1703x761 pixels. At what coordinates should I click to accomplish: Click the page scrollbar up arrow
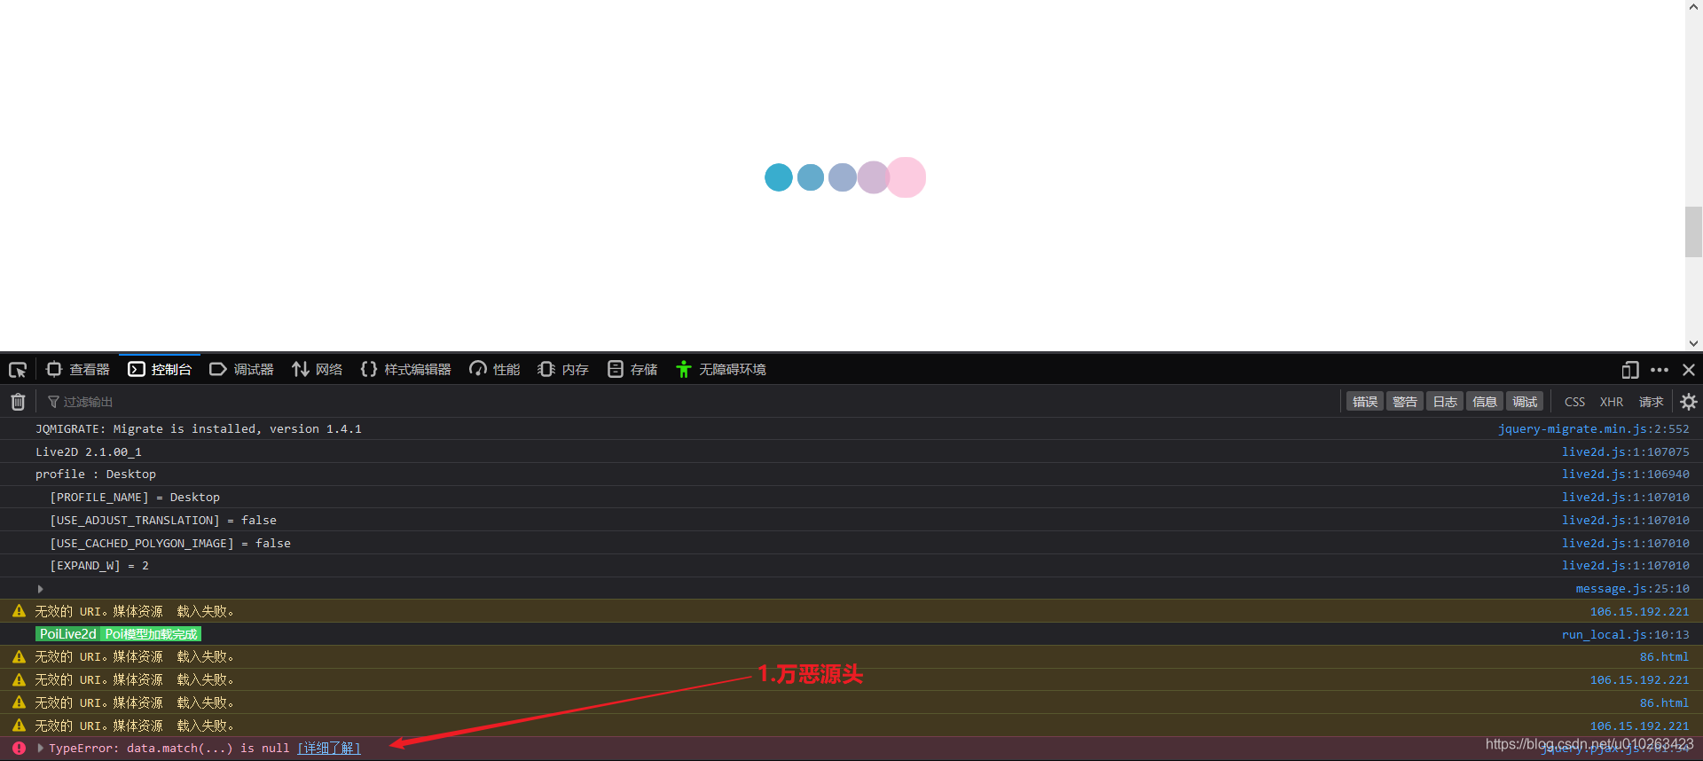click(x=1694, y=7)
